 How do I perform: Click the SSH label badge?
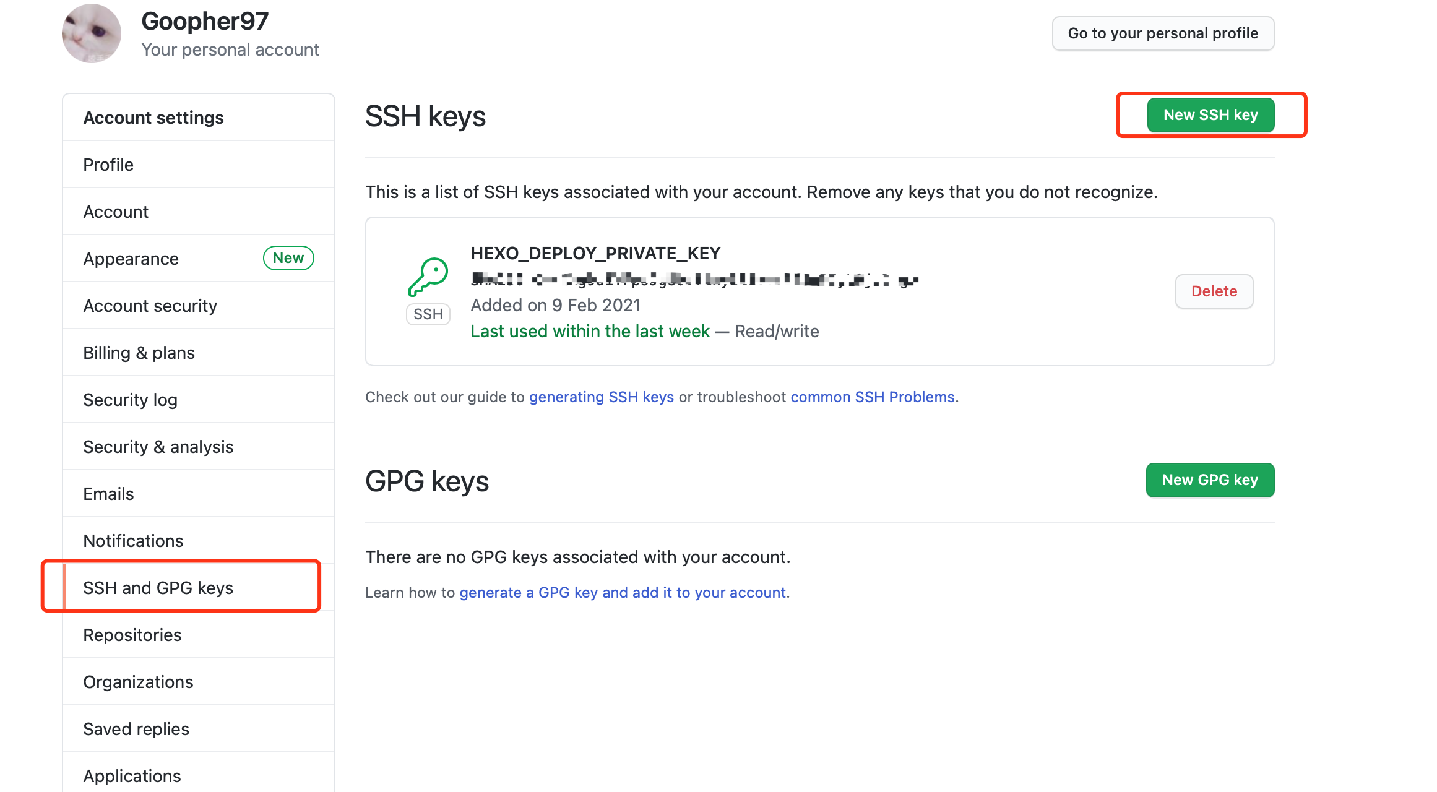[428, 314]
